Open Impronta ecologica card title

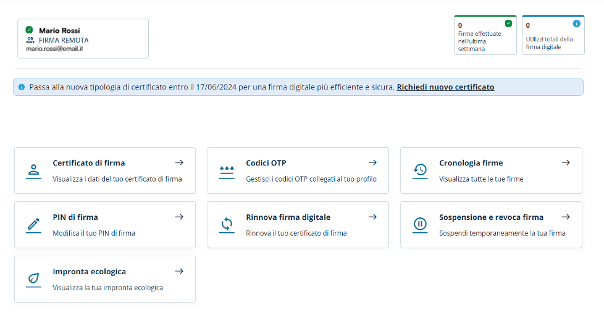pos(90,271)
